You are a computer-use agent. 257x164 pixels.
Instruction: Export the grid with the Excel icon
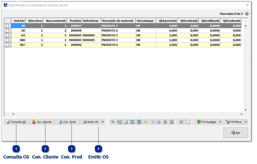pos(119,122)
